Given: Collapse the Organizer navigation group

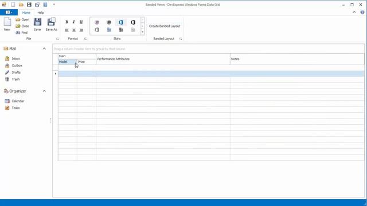Looking at the screenshot, I should tap(44, 91).
